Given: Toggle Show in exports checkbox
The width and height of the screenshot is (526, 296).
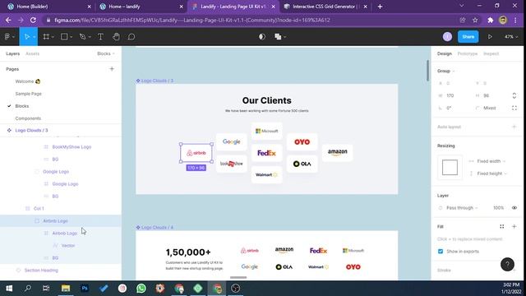Looking at the screenshot, I should coord(441,252).
